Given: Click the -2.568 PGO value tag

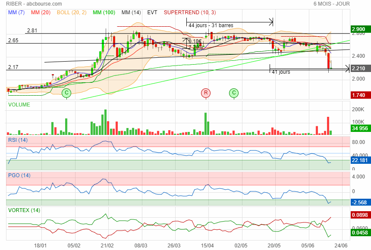Looking at the screenshot, I should pos(360,203).
